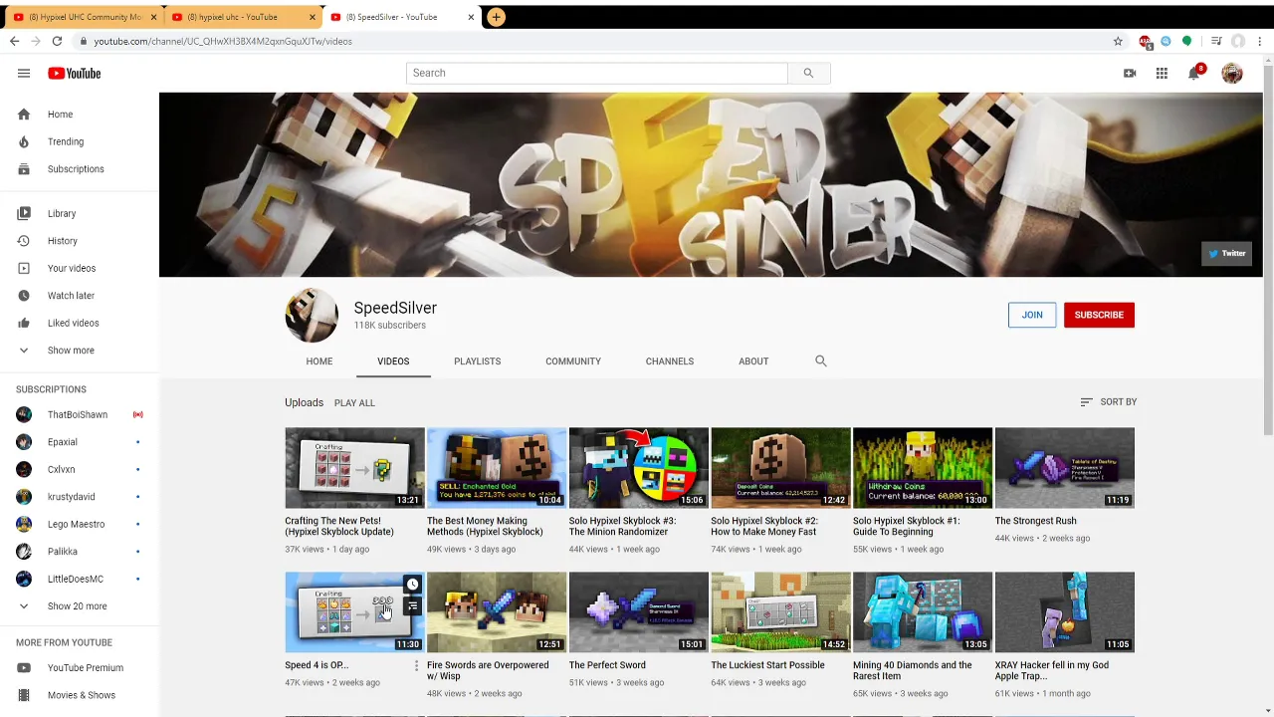Image resolution: width=1274 pixels, height=717 pixels.
Task: Open Liked videos in sidebar
Action: pyautogui.click(x=80, y=323)
